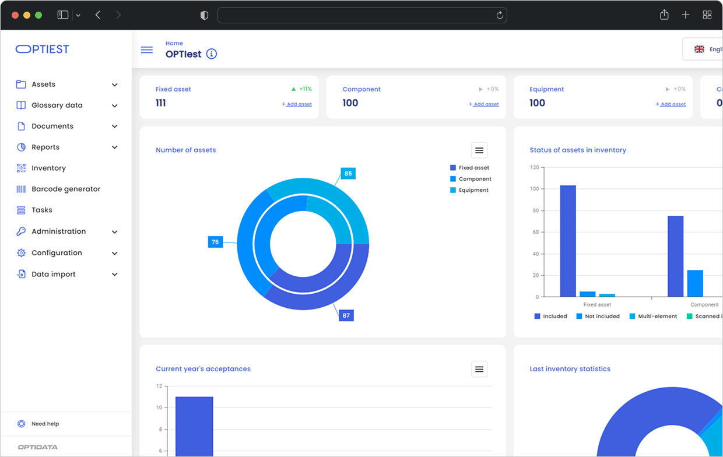
Task: Click the 75 label on donut chart
Action: [x=215, y=242]
